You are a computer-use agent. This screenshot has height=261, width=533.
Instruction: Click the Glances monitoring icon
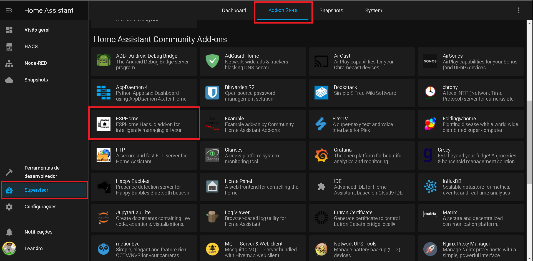point(212,155)
